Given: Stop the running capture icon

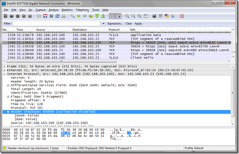Looking at the screenshot, I should tap(24, 16).
